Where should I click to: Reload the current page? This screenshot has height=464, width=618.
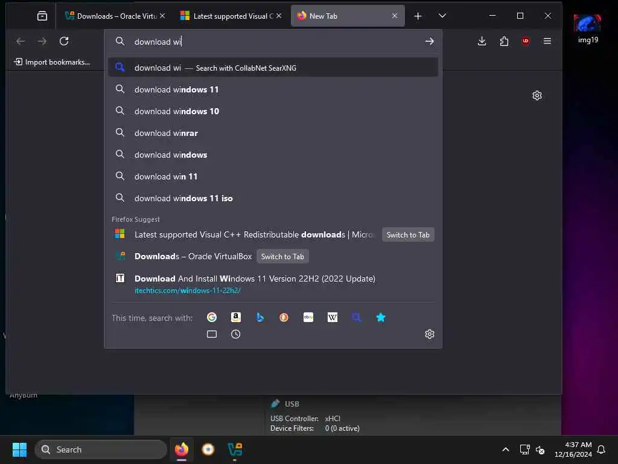[x=64, y=41]
